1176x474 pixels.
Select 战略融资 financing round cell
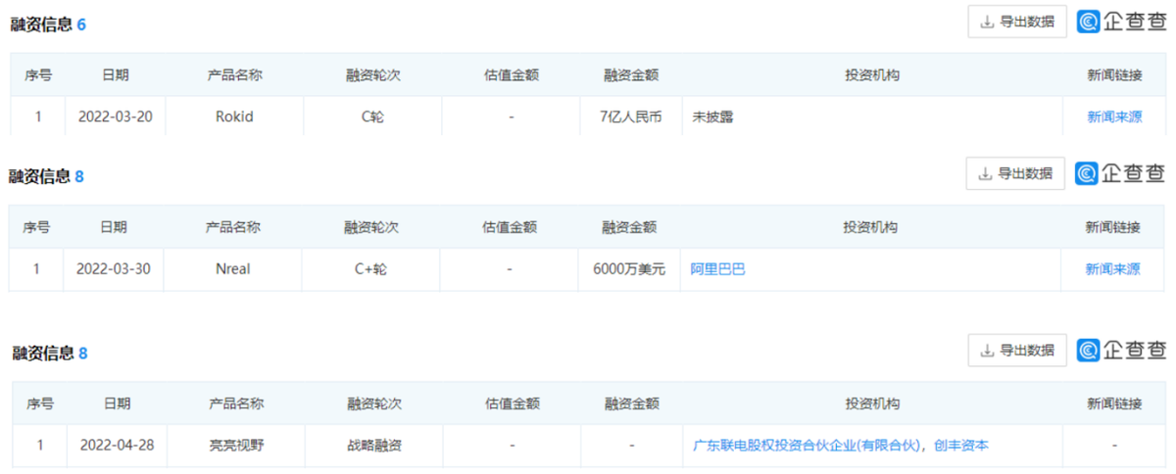click(x=373, y=445)
